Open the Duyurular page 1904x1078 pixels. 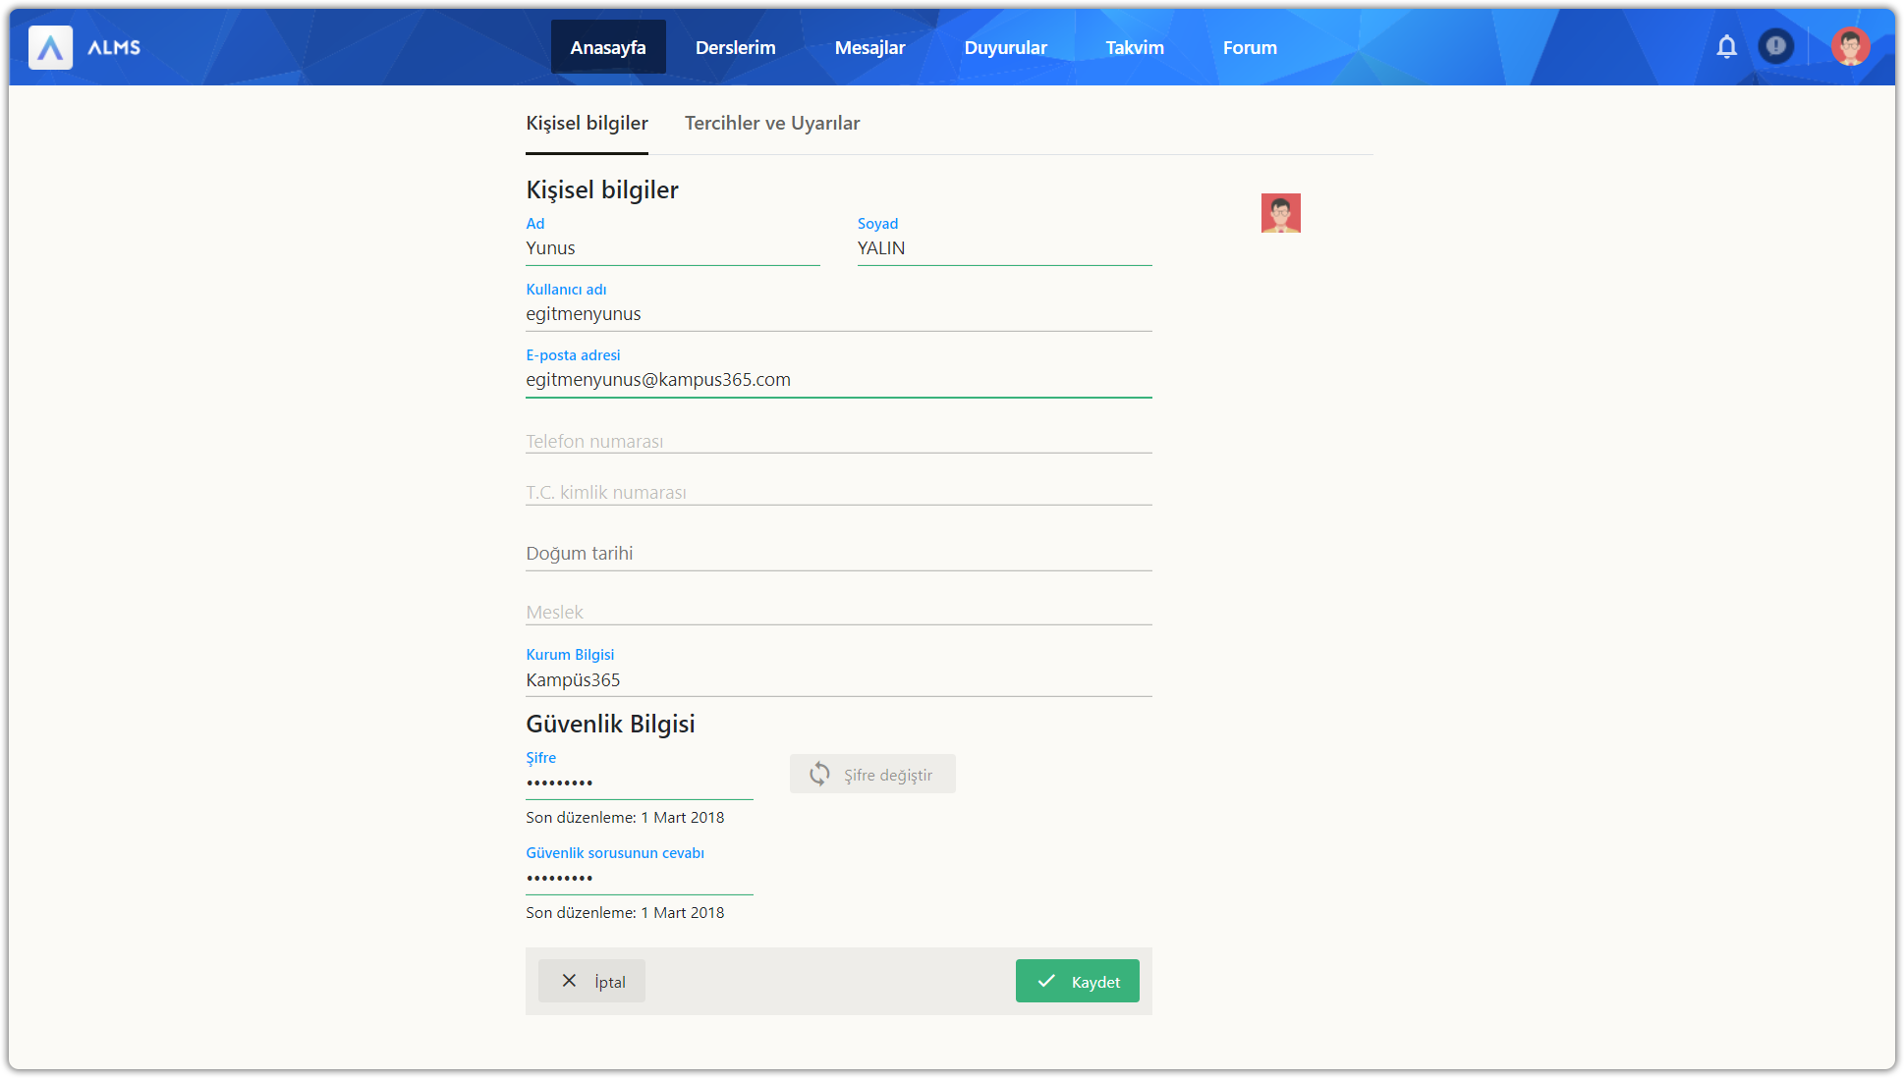point(1005,47)
